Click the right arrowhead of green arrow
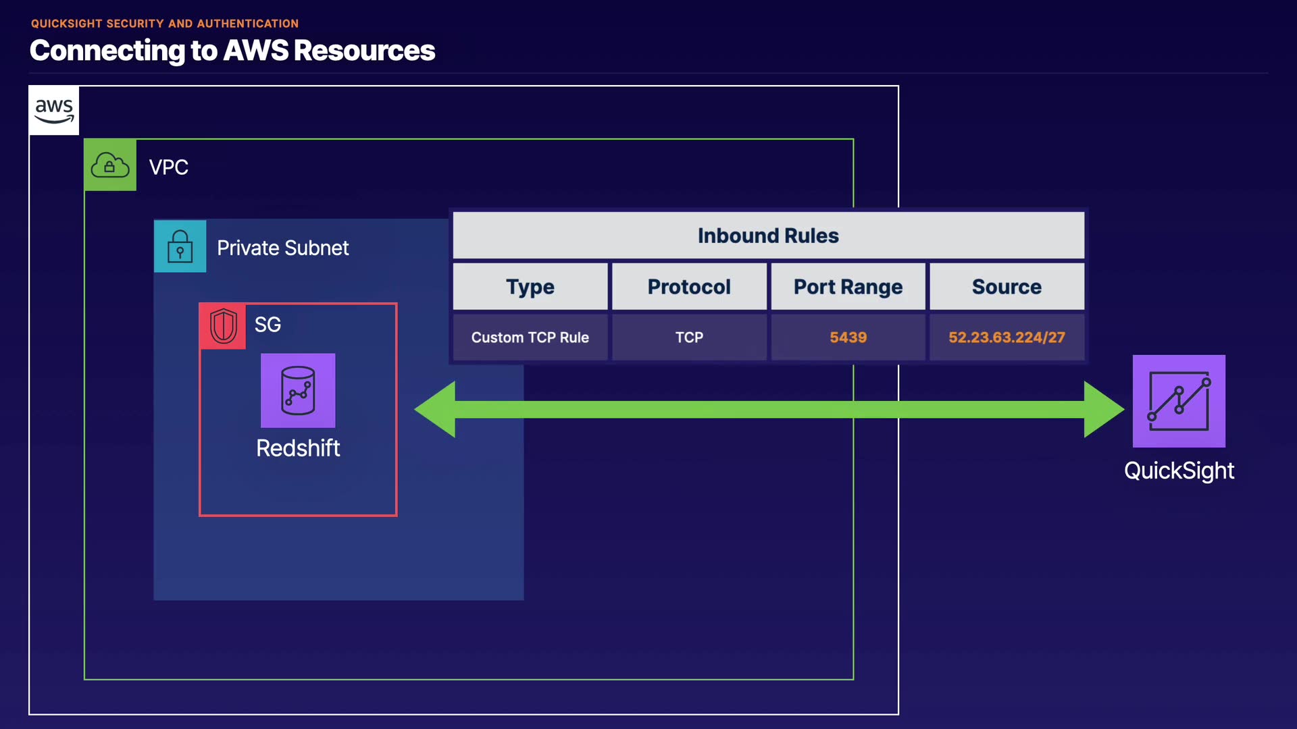 1103,409
